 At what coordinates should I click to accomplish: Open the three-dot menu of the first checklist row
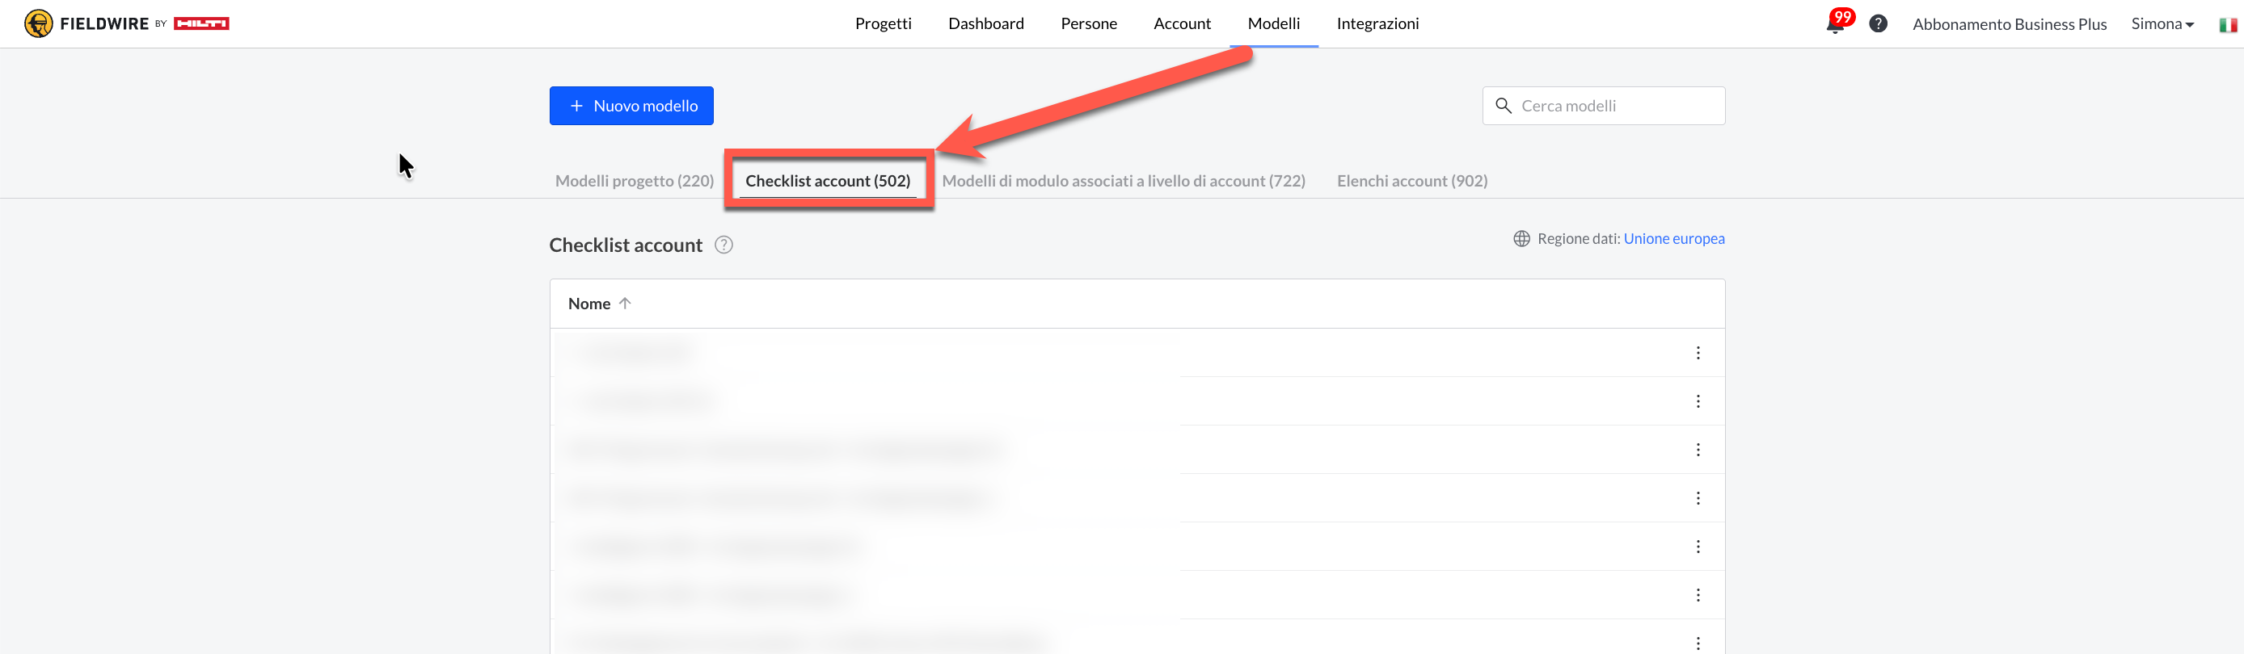[x=1697, y=353]
